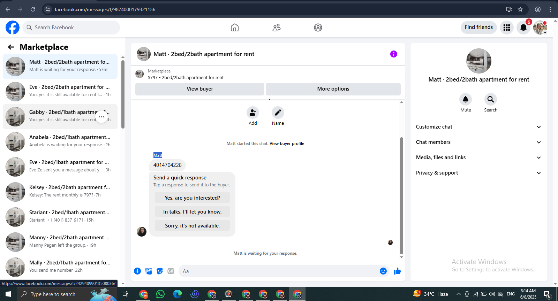Open the clock showing 8:14 AM
This screenshot has width=558, height=301.
point(528,294)
